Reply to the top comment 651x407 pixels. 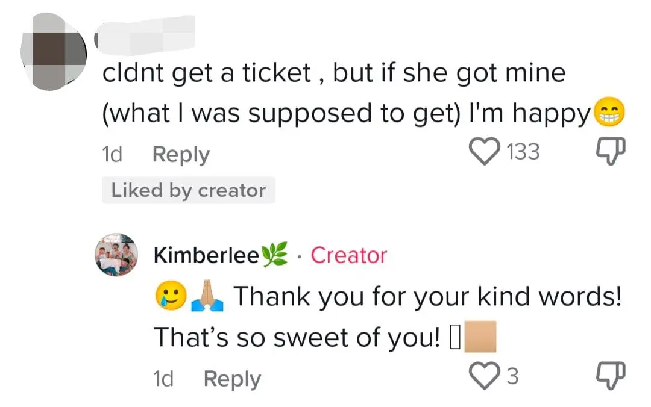[180, 154]
